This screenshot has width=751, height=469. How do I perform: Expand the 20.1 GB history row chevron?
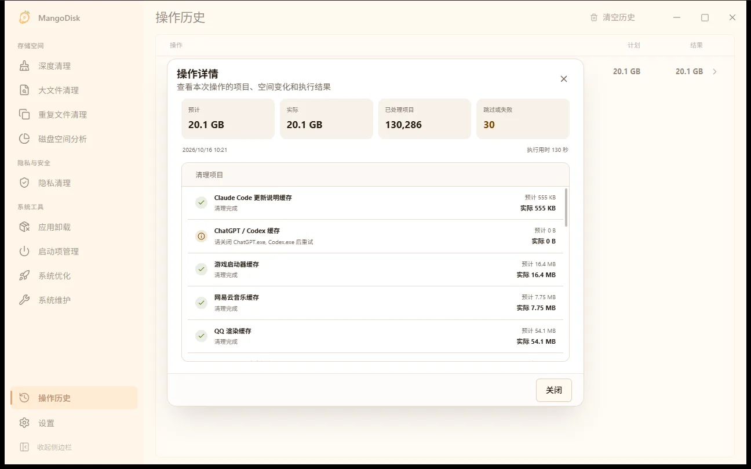point(715,72)
